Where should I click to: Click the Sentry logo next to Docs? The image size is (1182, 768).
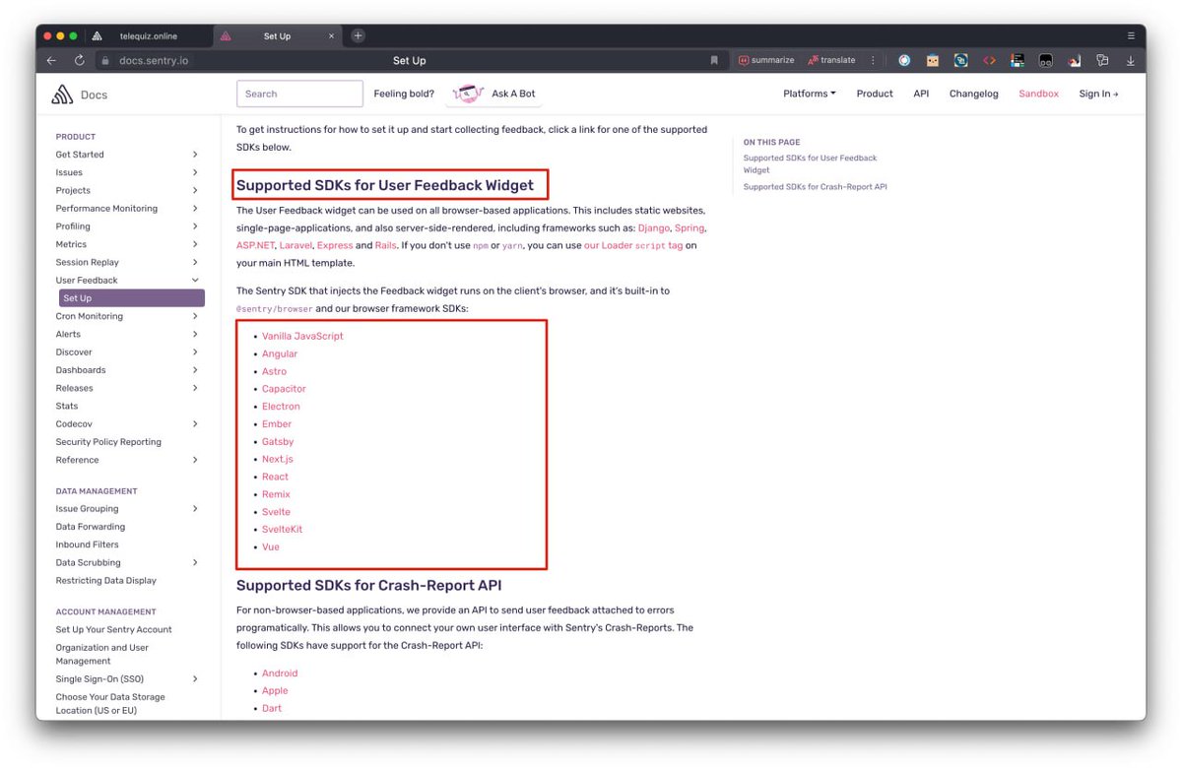[x=63, y=95]
